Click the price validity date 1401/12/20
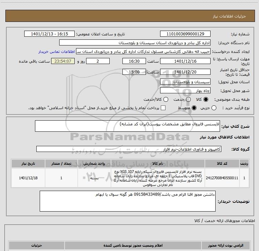Screen dimensions: 259x251 (185, 72)
